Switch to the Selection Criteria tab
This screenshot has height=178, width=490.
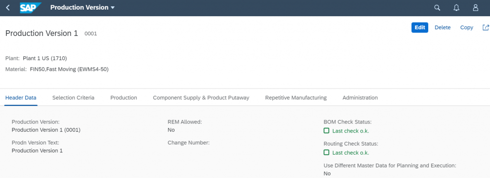tap(73, 98)
